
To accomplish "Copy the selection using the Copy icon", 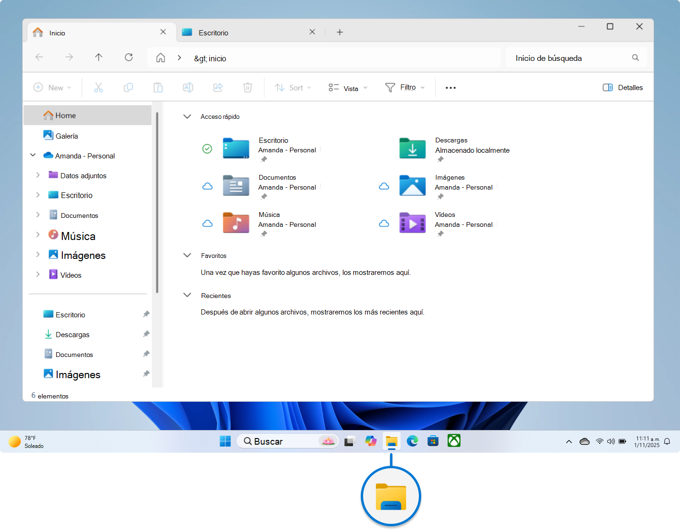I will point(128,87).
